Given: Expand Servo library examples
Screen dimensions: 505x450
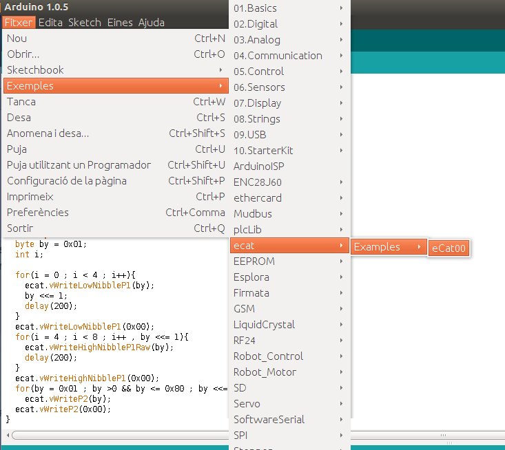Looking at the screenshot, I should pyautogui.click(x=289, y=403).
